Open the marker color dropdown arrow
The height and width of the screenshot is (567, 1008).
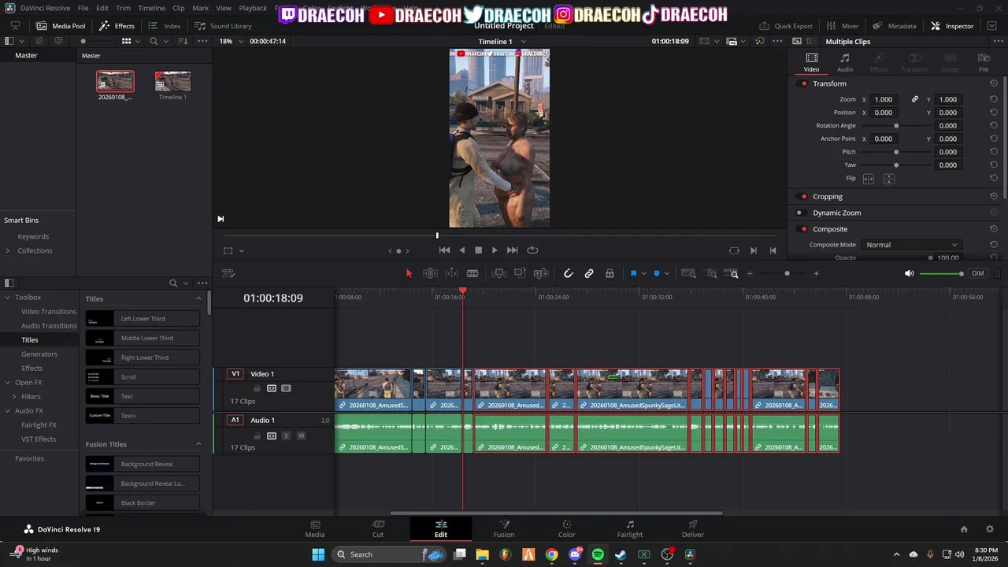(667, 273)
